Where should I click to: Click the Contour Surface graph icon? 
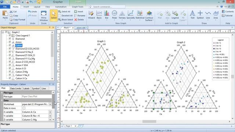tap(149, 13)
